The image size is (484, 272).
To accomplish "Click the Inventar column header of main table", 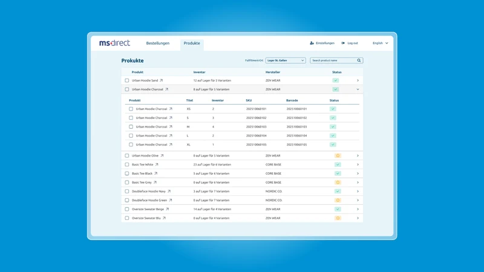I will point(200,72).
